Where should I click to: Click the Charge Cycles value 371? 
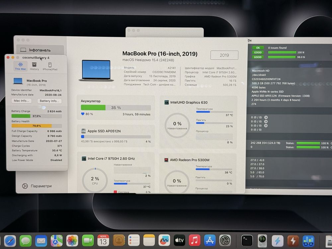(59, 146)
